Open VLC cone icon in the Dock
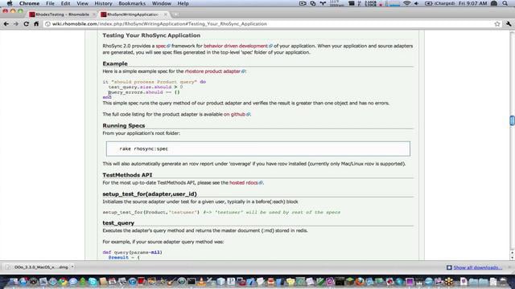Image resolution: width=515 pixels, height=289 pixels. click(201, 282)
